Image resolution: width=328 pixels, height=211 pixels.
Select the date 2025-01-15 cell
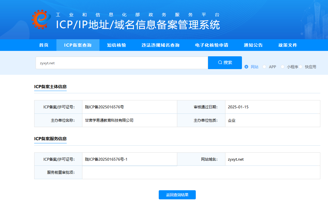click(272, 107)
